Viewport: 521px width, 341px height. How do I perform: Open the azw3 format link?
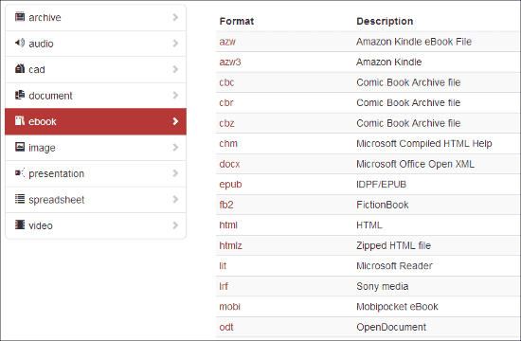(x=230, y=63)
